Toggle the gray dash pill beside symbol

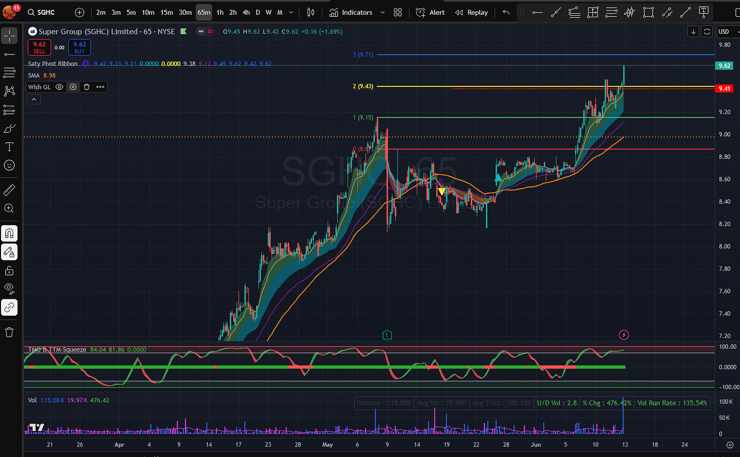[201, 32]
